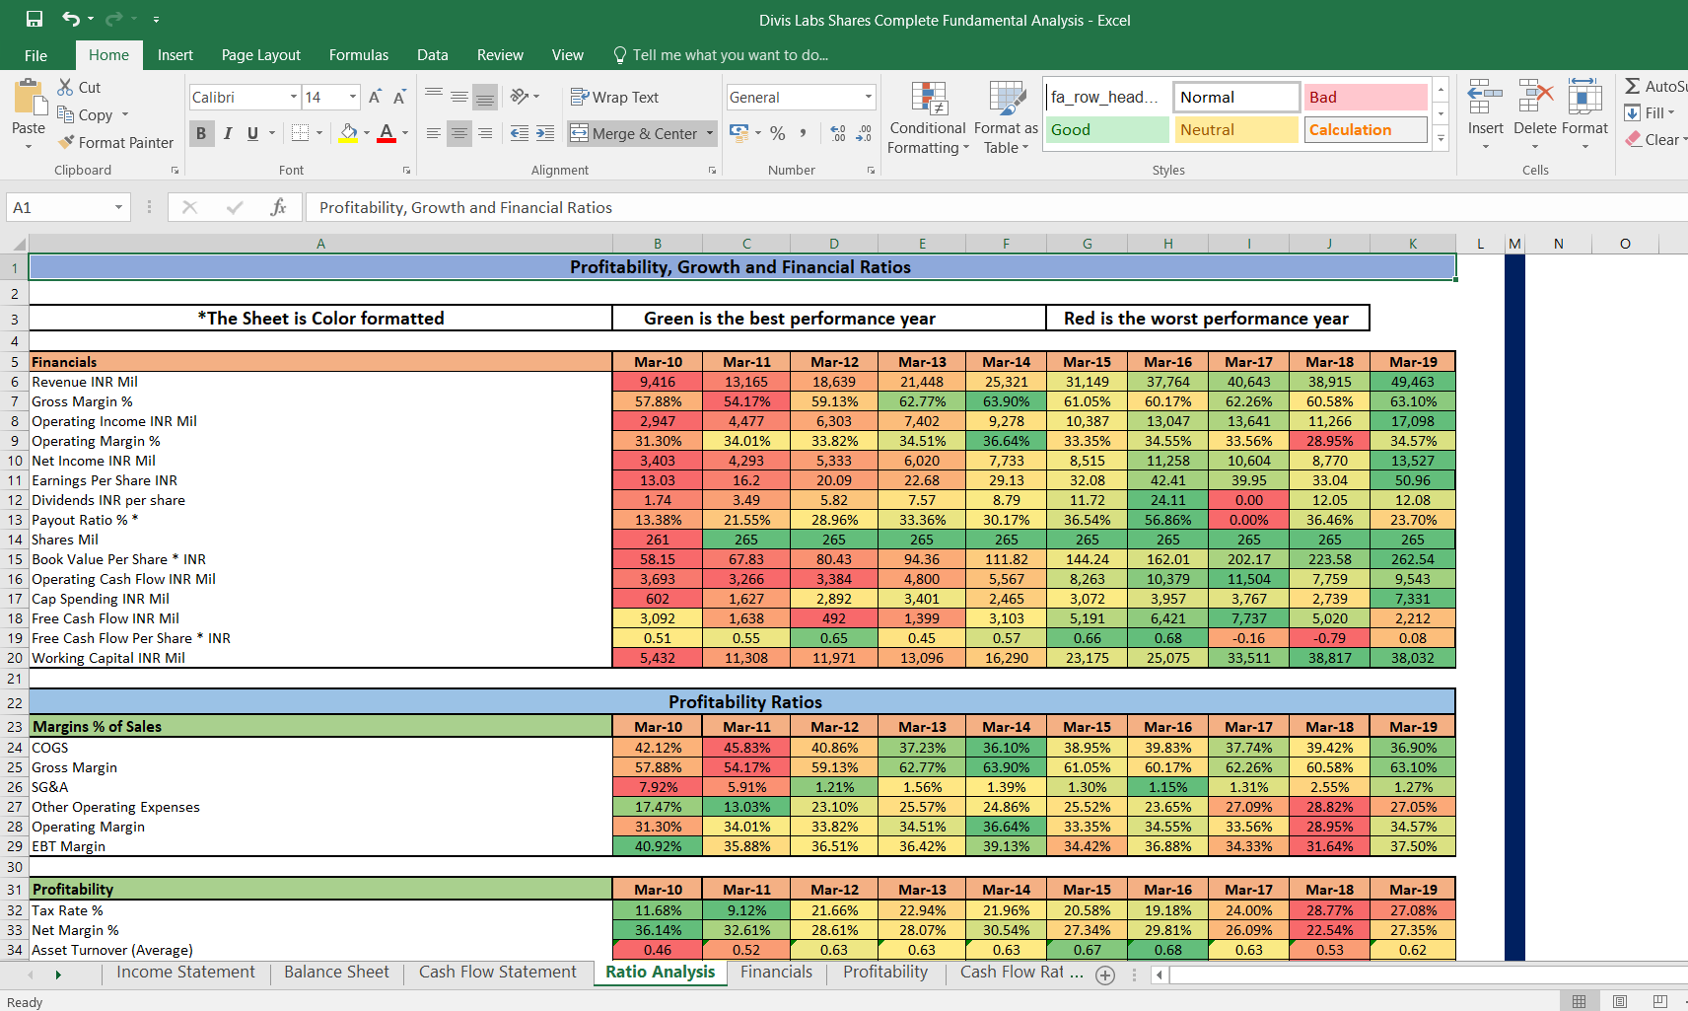
Task: Toggle Underline formatting
Action: (x=253, y=133)
